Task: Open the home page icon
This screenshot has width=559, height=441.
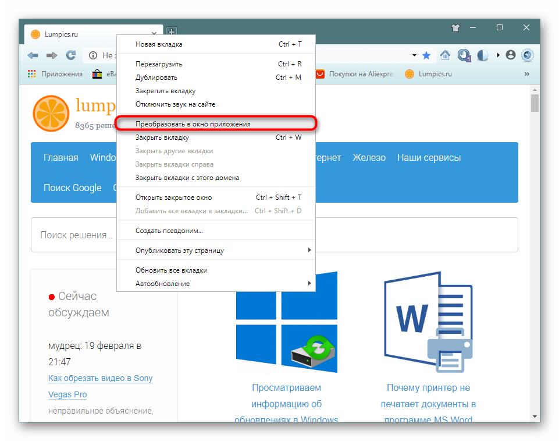Action: click(x=445, y=55)
